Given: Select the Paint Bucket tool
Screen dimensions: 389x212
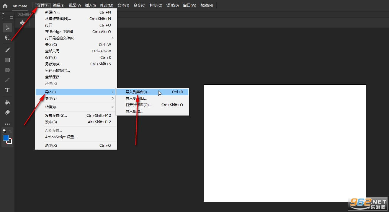Looking at the screenshot, I should tap(7, 102).
